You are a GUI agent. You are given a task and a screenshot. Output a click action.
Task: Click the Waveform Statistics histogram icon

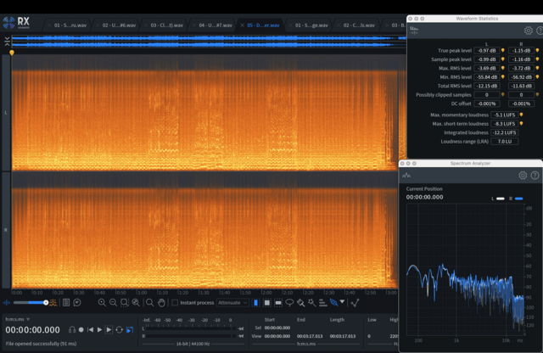414,31
